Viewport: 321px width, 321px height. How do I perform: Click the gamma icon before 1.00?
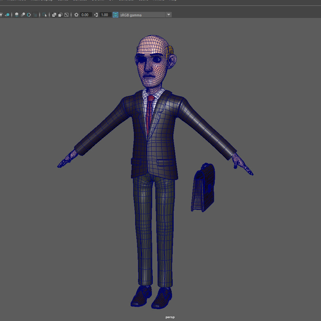(x=96, y=15)
